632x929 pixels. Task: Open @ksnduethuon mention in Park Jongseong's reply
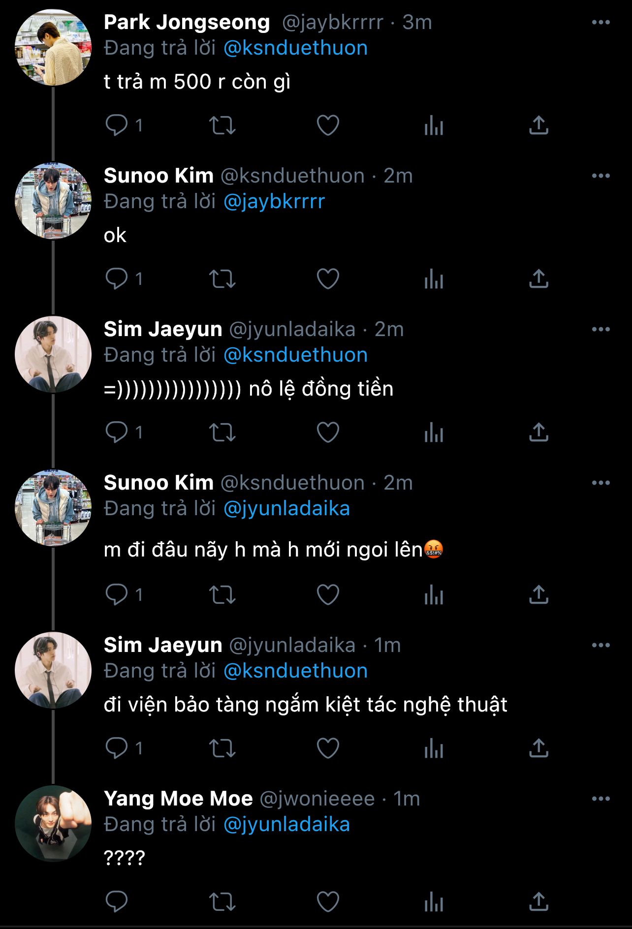pos(295,48)
